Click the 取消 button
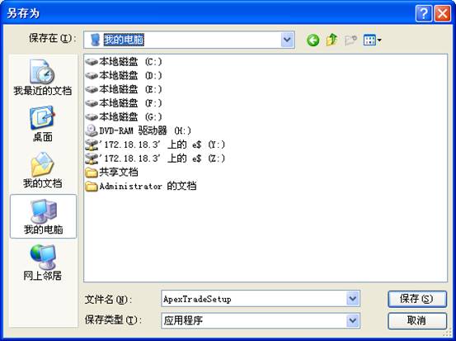 [417, 320]
